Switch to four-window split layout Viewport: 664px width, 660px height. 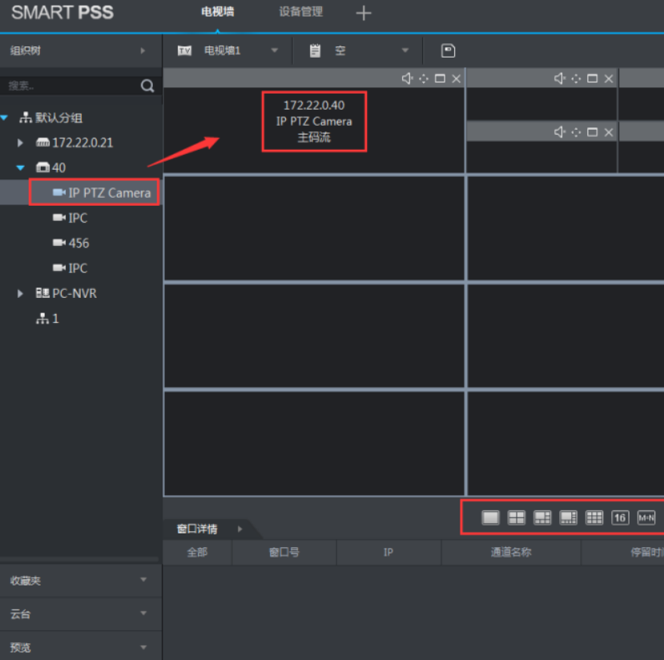point(517,517)
